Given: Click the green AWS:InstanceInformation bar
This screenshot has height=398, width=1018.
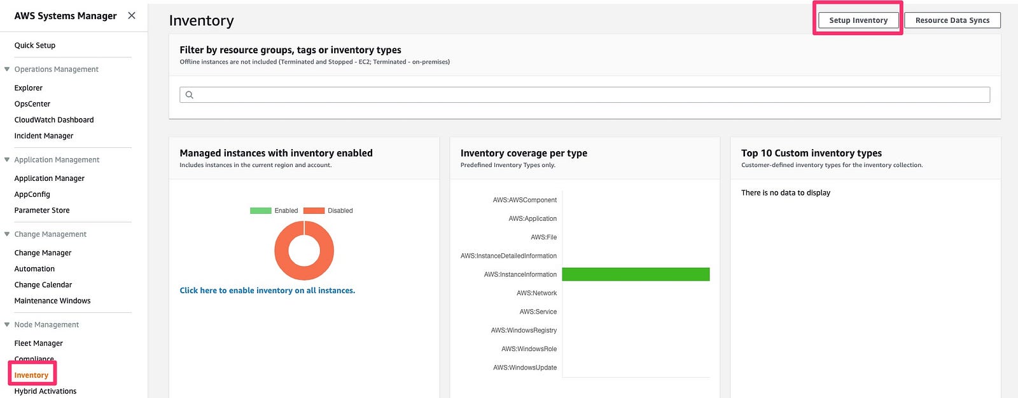Looking at the screenshot, I should pyautogui.click(x=636, y=274).
